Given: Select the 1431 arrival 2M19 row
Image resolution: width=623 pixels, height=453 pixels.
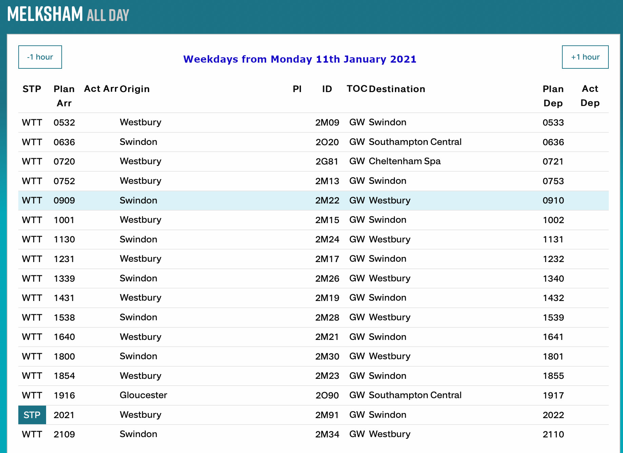Looking at the screenshot, I should point(313,298).
